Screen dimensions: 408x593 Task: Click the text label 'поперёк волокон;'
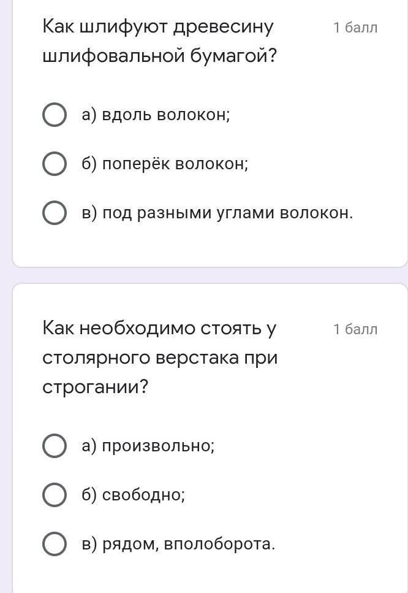[x=175, y=164]
